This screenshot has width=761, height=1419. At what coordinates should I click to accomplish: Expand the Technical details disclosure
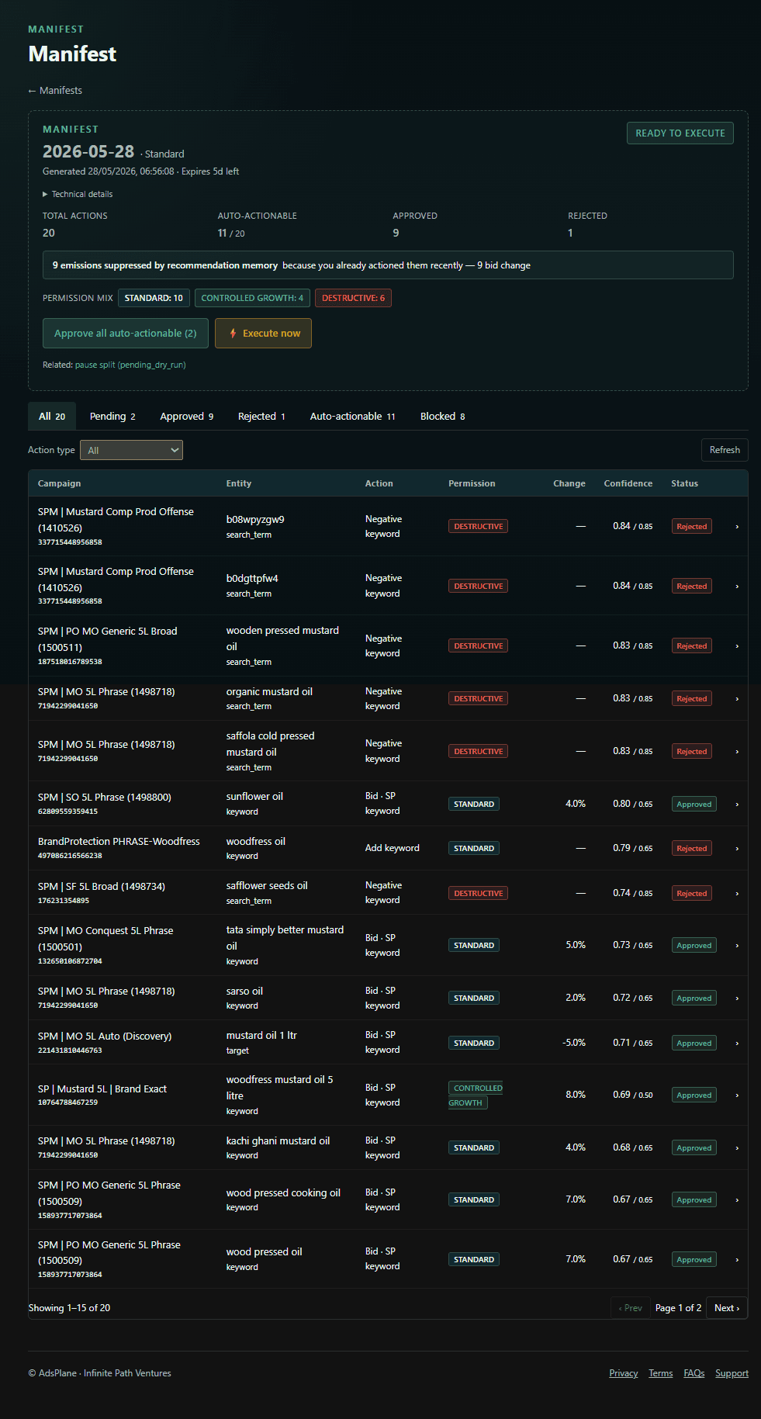pyautogui.click(x=78, y=194)
